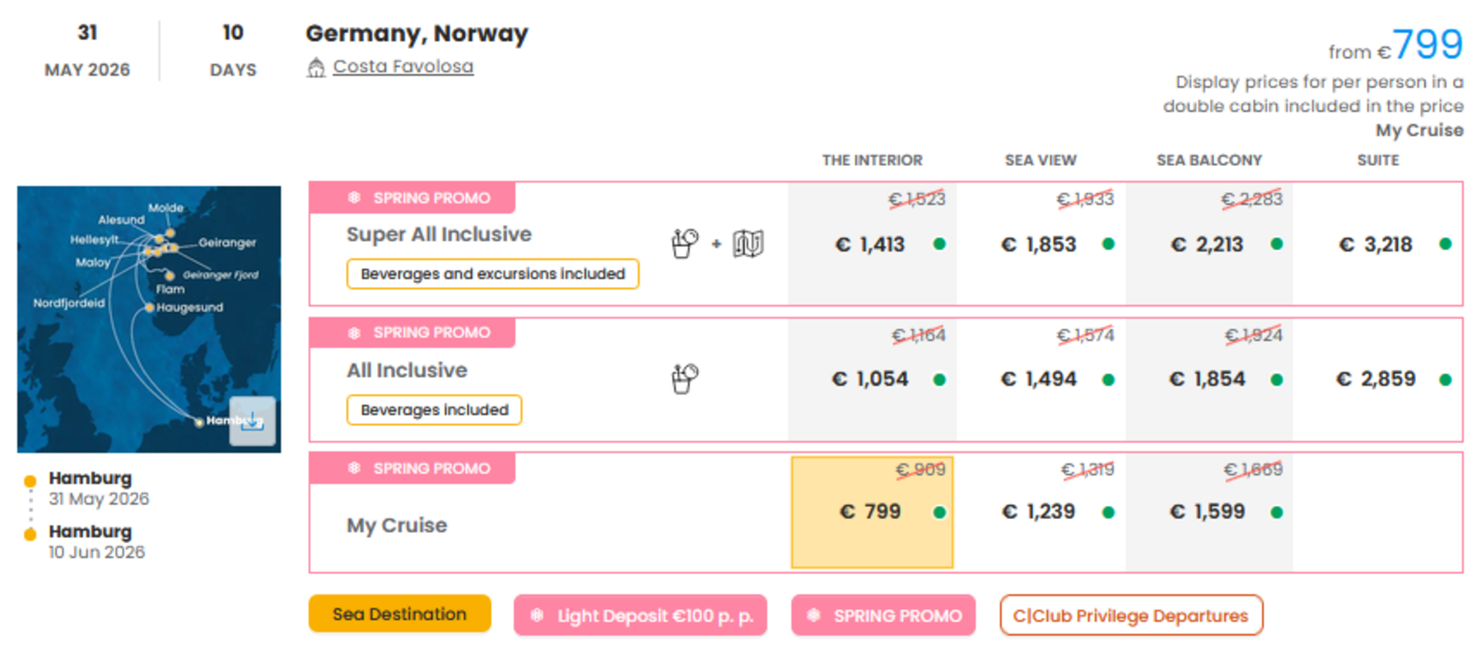The height and width of the screenshot is (658, 1481).
Task: Click the ship icon beside Costa Favolosa
Action: (316, 67)
